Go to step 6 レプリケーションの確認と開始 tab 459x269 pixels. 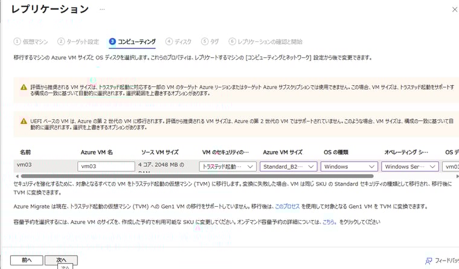[x=266, y=42]
